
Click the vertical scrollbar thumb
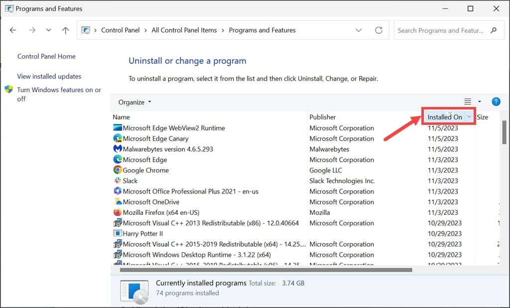coord(504,132)
